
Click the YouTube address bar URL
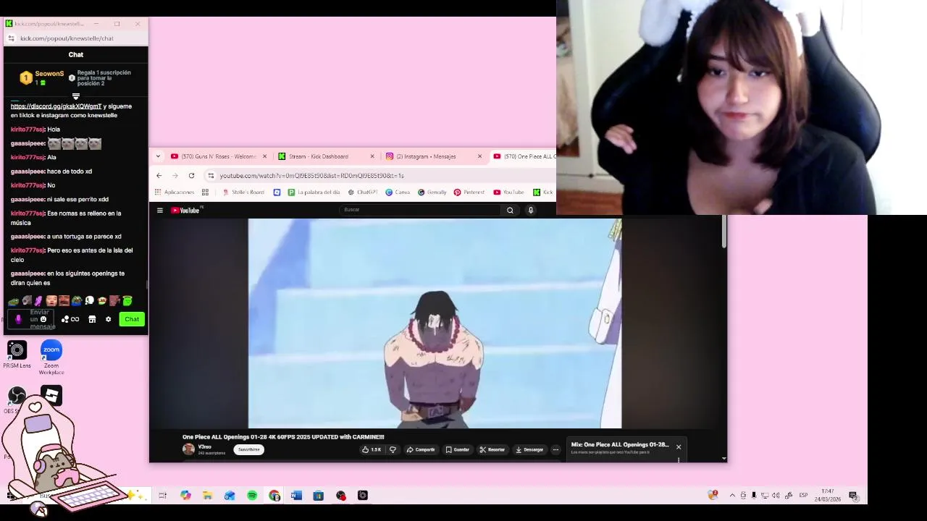(x=311, y=176)
